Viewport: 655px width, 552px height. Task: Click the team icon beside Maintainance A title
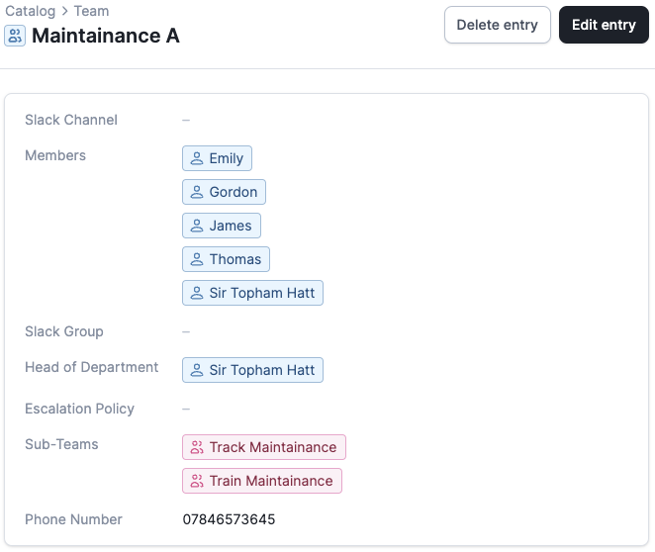pos(15,37)
